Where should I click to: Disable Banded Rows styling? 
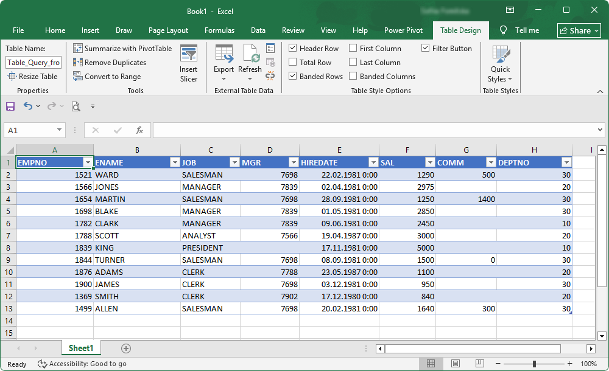click(x=295, y=76)
